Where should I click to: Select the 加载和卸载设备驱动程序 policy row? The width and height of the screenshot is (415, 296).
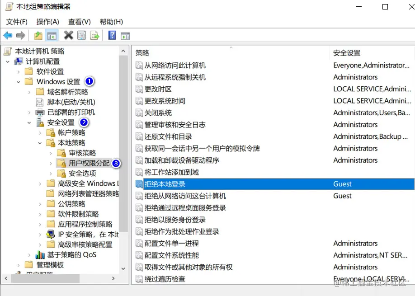274,160
